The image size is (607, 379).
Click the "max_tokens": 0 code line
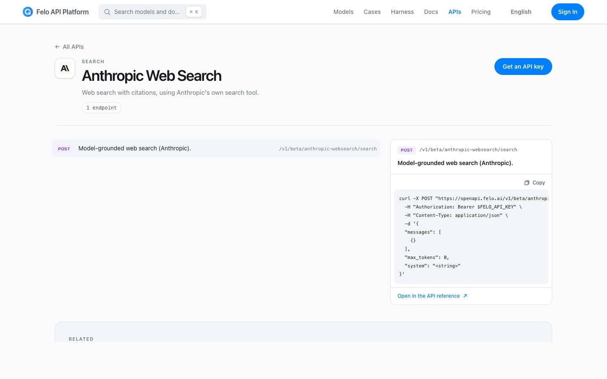pos(427,257)
